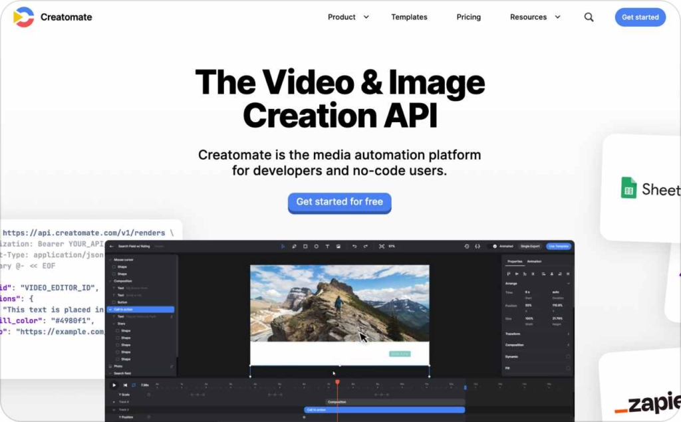
Task: Toggle the visibility checkbox of the Button layer
Action: [x=114, y=302]
